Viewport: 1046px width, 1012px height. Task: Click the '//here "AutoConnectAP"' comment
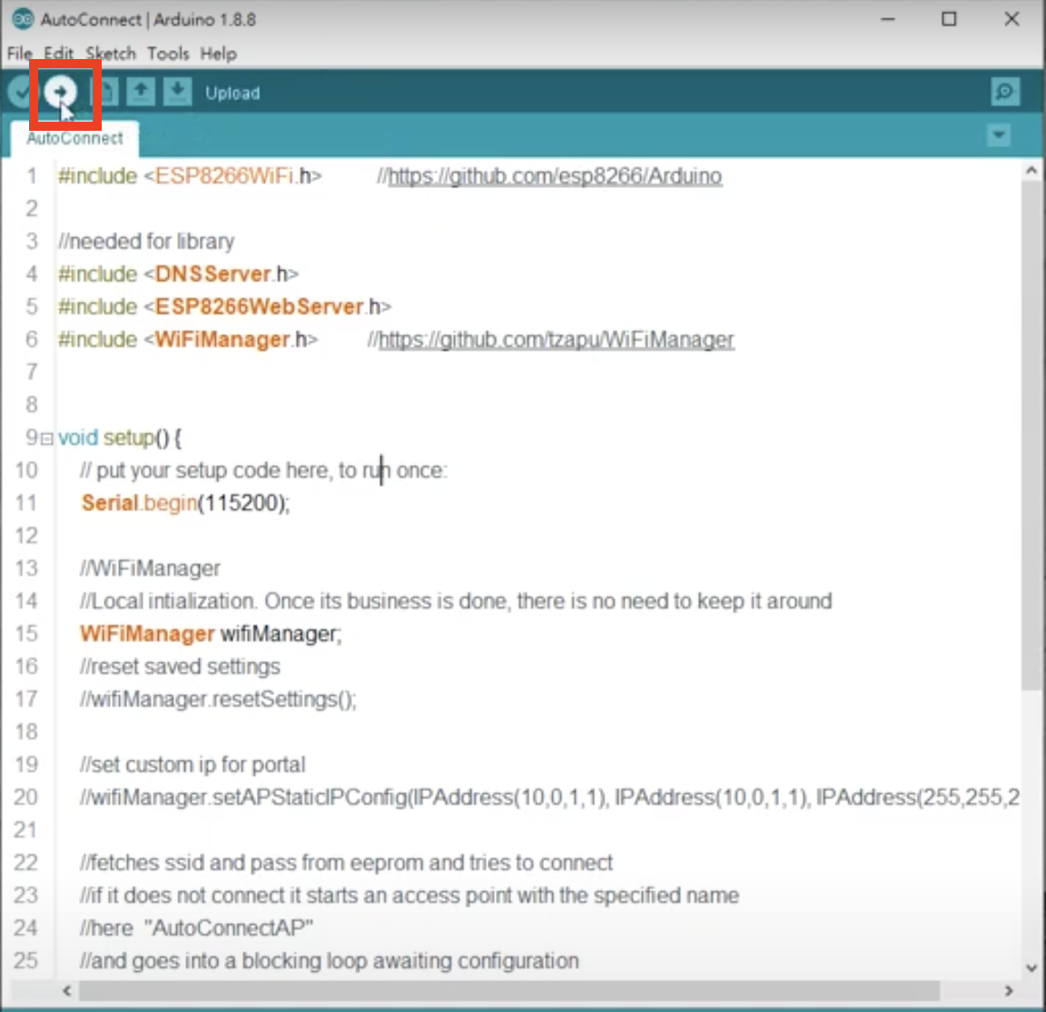click(196, 928)
